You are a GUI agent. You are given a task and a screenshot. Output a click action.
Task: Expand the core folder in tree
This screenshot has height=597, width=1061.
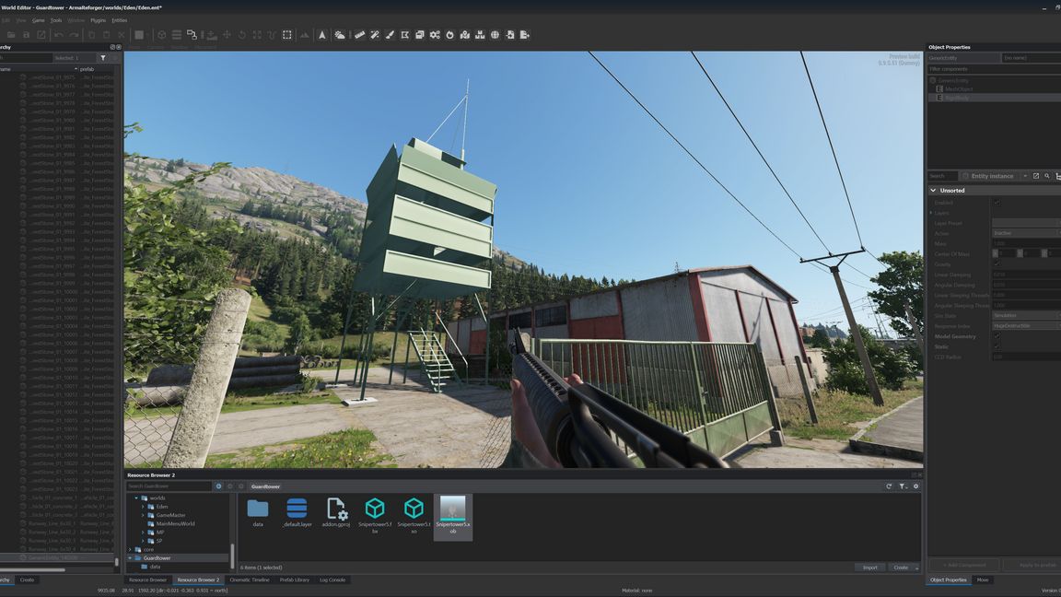click(130, 549)
